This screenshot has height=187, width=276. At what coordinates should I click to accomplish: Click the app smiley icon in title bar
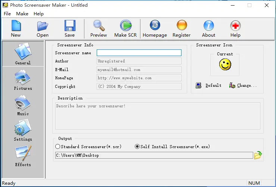[5, 5]
